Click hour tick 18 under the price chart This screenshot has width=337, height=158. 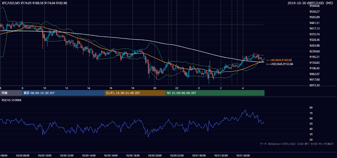click(133, 88)
